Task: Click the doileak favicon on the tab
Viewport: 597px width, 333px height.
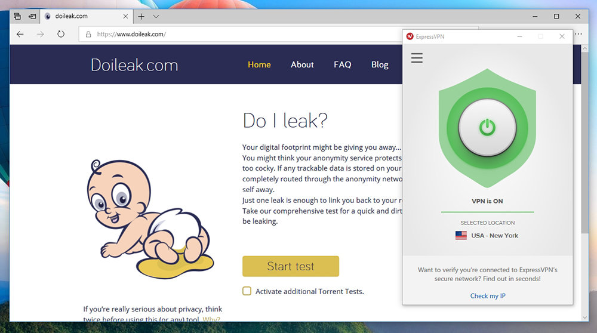Action: (48, 16)
